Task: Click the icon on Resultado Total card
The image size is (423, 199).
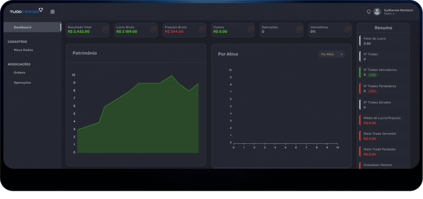Action: click(105, 29)
